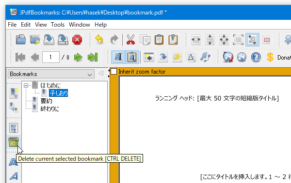Toggle the highlighted top-left zoom view icon
The width and height of the screenshot is (291, 183).
click(252, 40)
